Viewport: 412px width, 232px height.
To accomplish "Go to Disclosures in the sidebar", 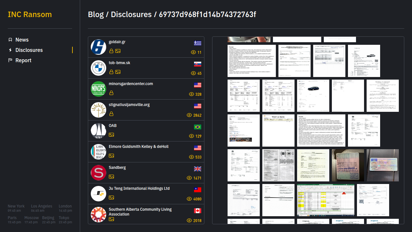I will (29, 50).
